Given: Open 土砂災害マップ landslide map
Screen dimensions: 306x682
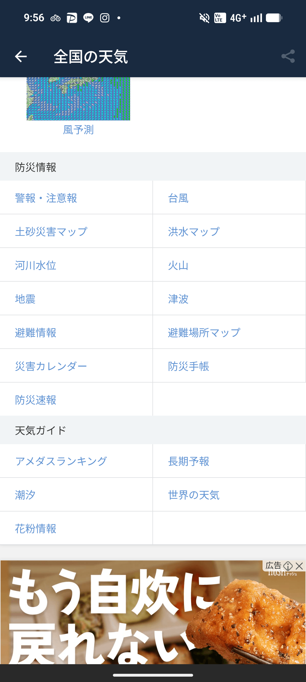Looking at the screenshot, I should tap(51, 232).
